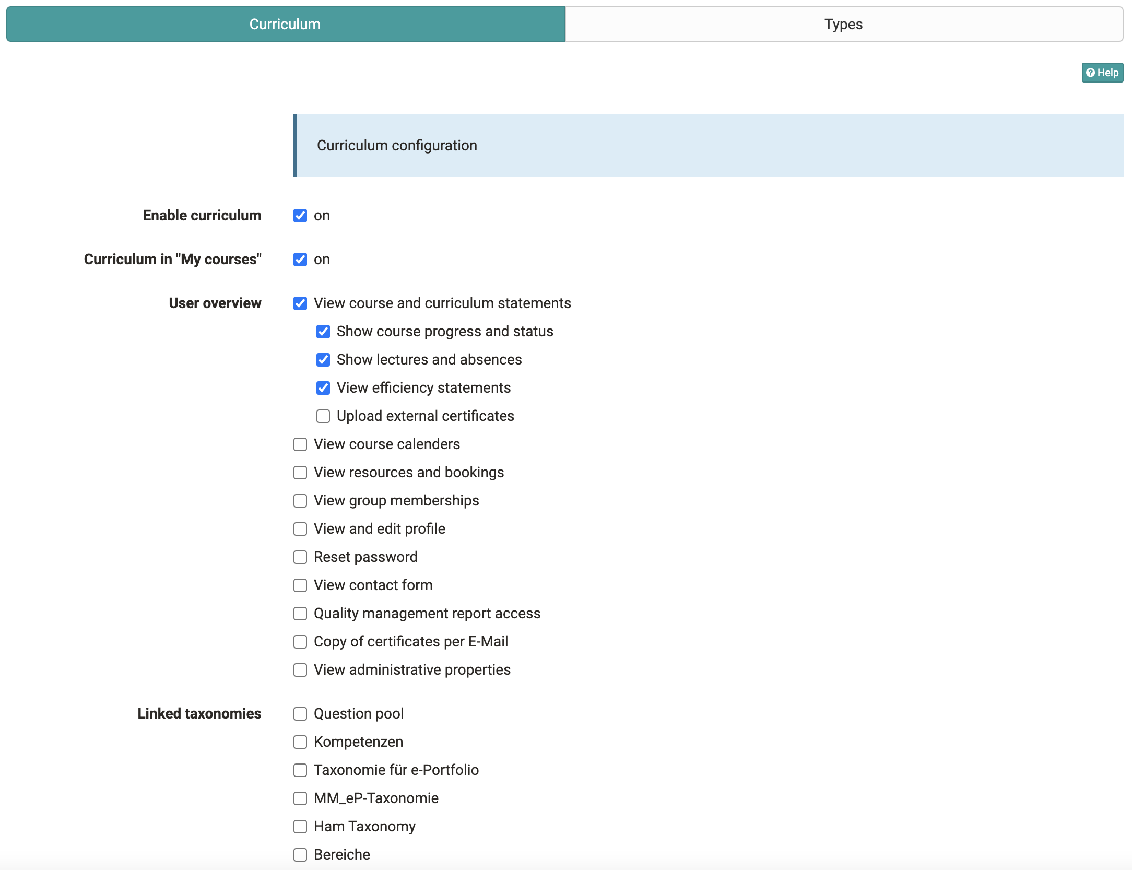The image size is (1132, 870).
Task: Click the Curriculum configuration heading text
Action: (x=397, y=145)
